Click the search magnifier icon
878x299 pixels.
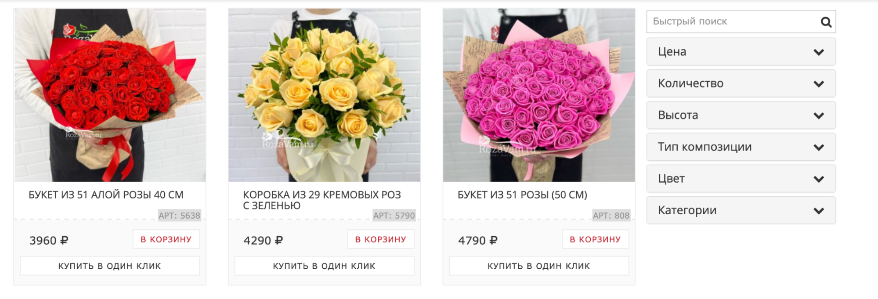826,22
